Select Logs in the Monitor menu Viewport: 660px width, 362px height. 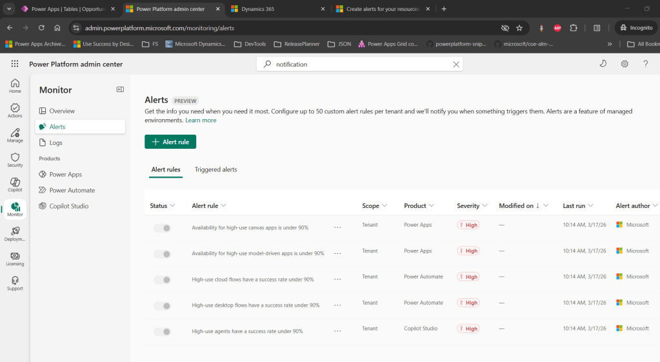(x=56, y=142)
